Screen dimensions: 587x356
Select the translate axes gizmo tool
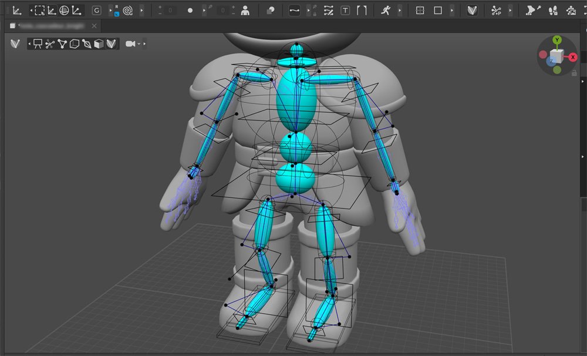52,10
